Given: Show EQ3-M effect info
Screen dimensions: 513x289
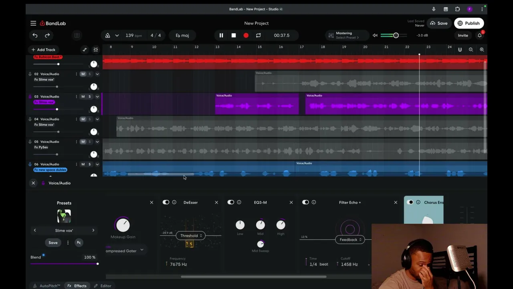Looking at the screenshot, I should [239, 202].
